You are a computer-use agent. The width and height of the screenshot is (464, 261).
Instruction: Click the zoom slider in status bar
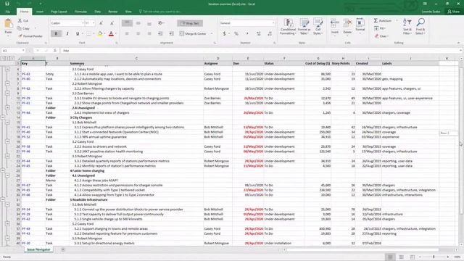point(434,257)
